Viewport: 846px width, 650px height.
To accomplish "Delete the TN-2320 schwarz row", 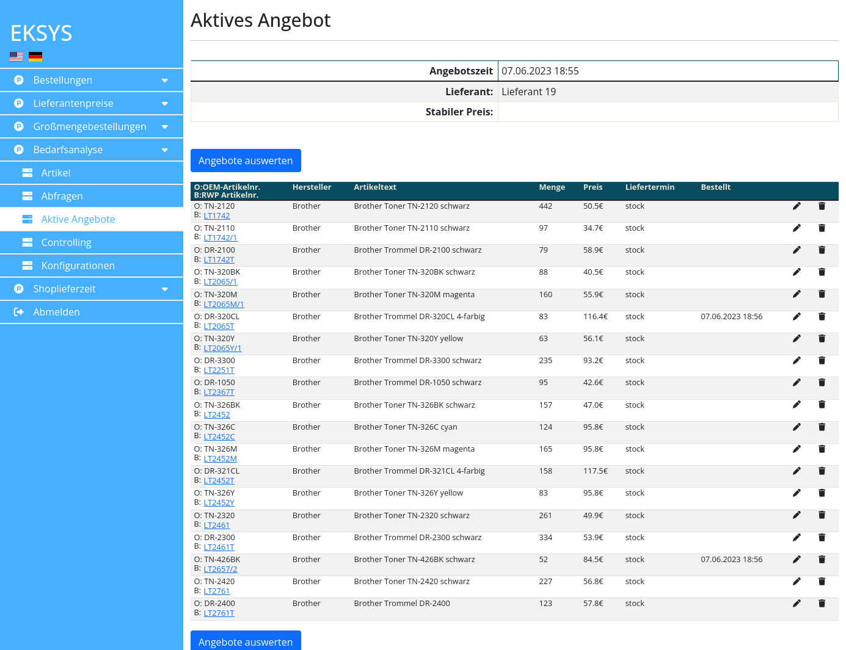I will (x=822, y=516).
